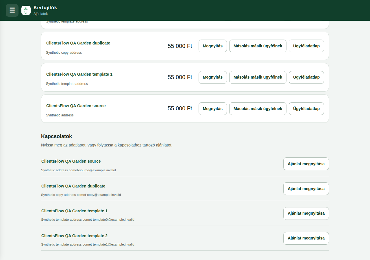Open the ClientsFlow QA Garden template 1 contact name
This screenshot has height=260, width=370.
pyautogui.click(x=74, y=211)
